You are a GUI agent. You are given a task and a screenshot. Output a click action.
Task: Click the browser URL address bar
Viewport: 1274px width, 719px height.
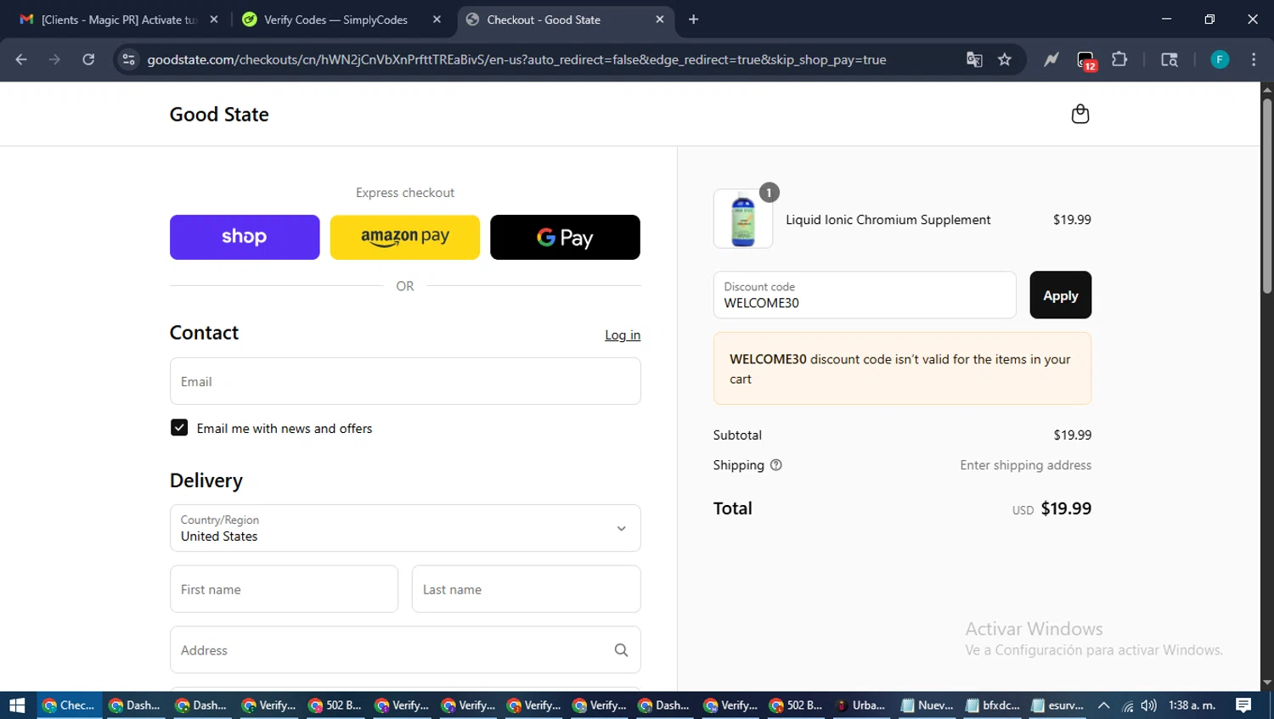[x=516, y=59]
